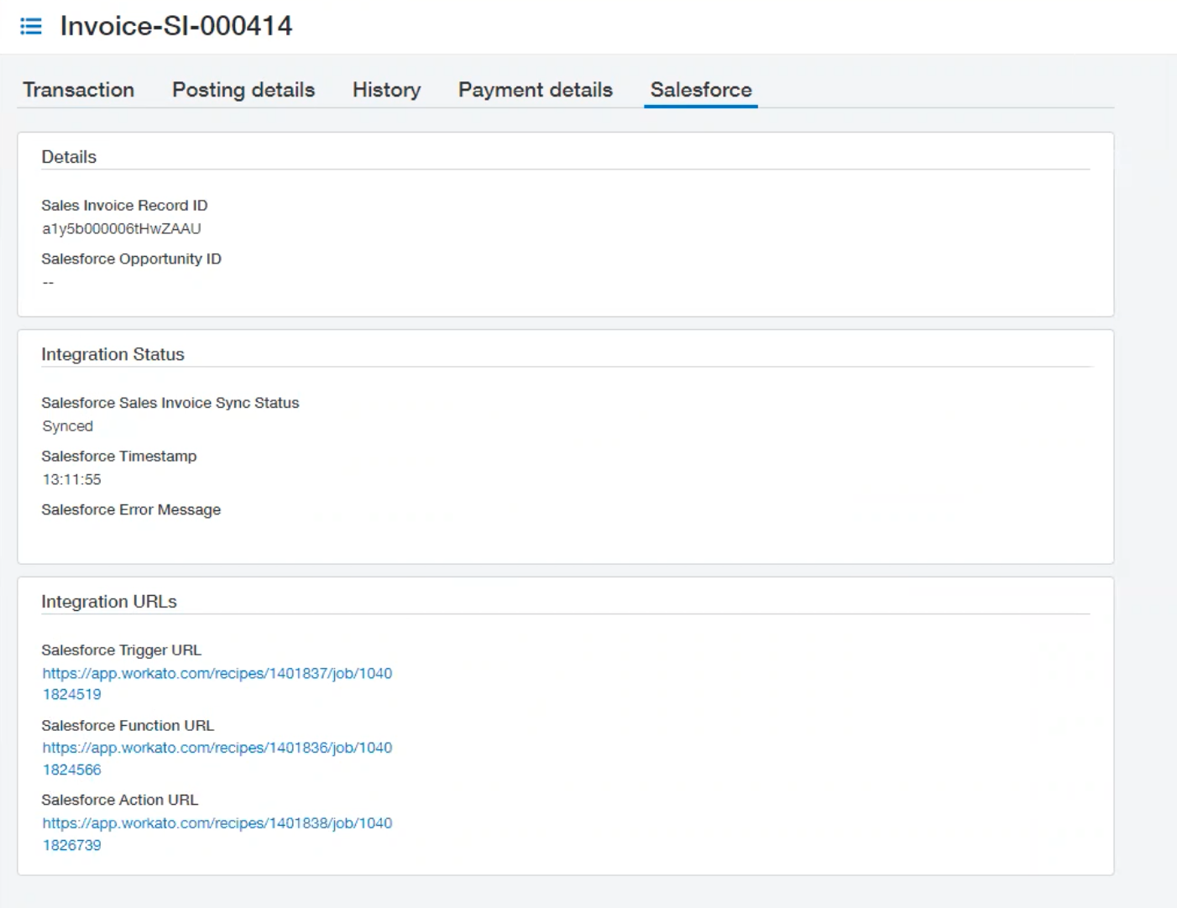The width and height of the screenshot is (1177, 908).
Task: Open the Salesforce Function URL link
Action: coord(217,758)
